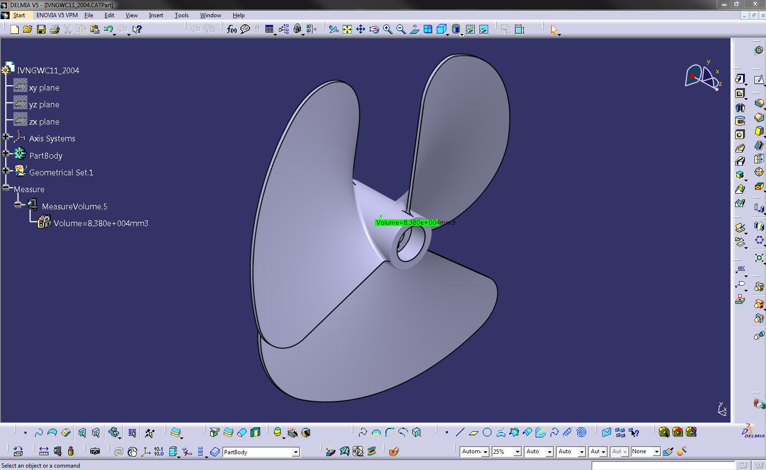
Task: Click the New document icon
Action: click(14, 30)
